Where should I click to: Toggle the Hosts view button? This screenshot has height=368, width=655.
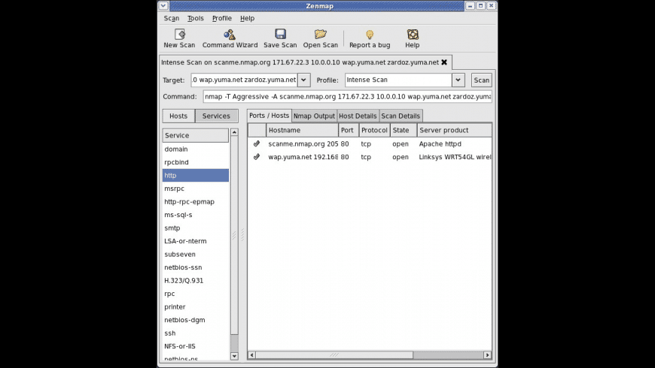178,116
